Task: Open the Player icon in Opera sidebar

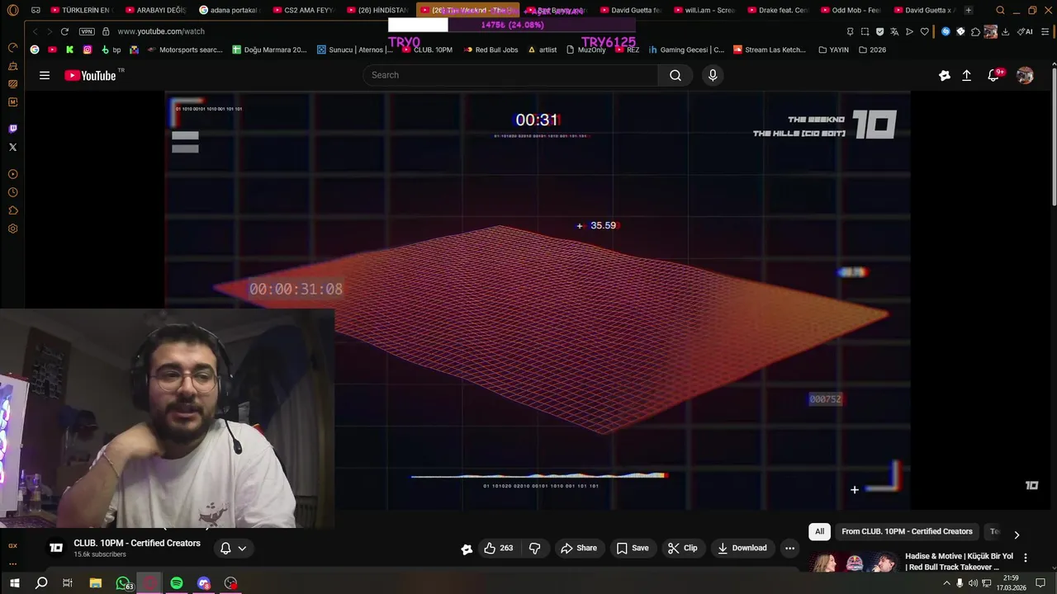Action: 12,174
